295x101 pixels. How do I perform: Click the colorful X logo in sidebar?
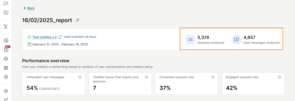6,27
